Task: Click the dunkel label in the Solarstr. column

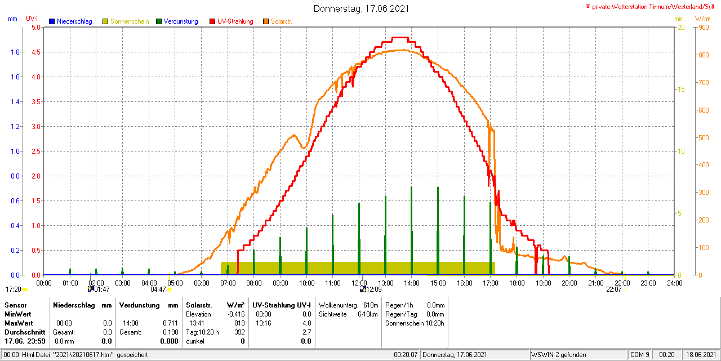Action: pos(195,341)
